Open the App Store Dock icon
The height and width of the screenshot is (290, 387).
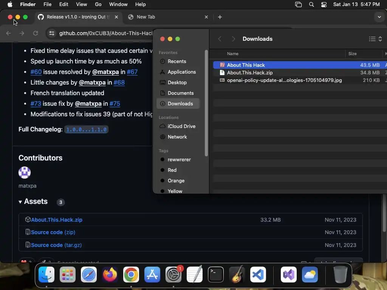[152, 275]
